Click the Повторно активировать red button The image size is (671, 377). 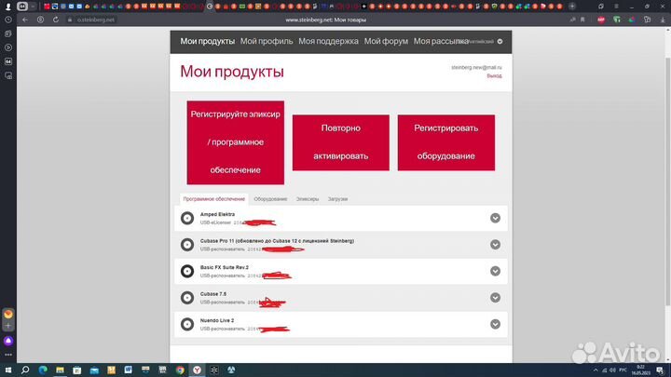click(340, 142)
